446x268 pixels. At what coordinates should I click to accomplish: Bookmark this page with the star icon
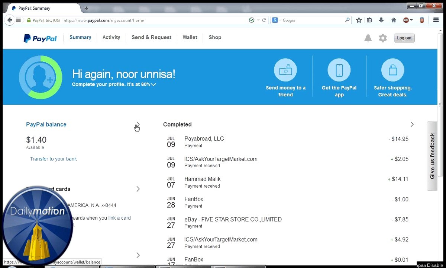[359, 20]
